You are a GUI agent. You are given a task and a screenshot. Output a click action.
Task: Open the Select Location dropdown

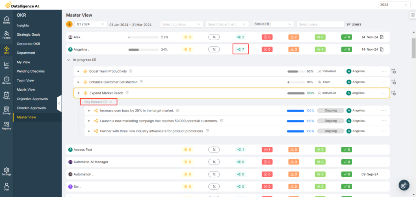coord(182,24)
